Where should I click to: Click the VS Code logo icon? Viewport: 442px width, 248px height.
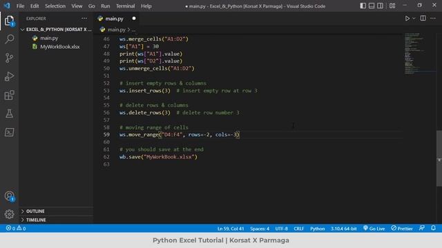7,6
